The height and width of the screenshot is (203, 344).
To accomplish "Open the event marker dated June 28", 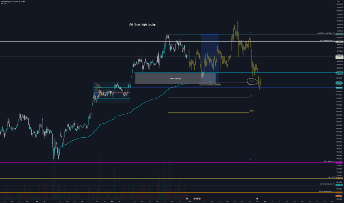I will [257, 199].
